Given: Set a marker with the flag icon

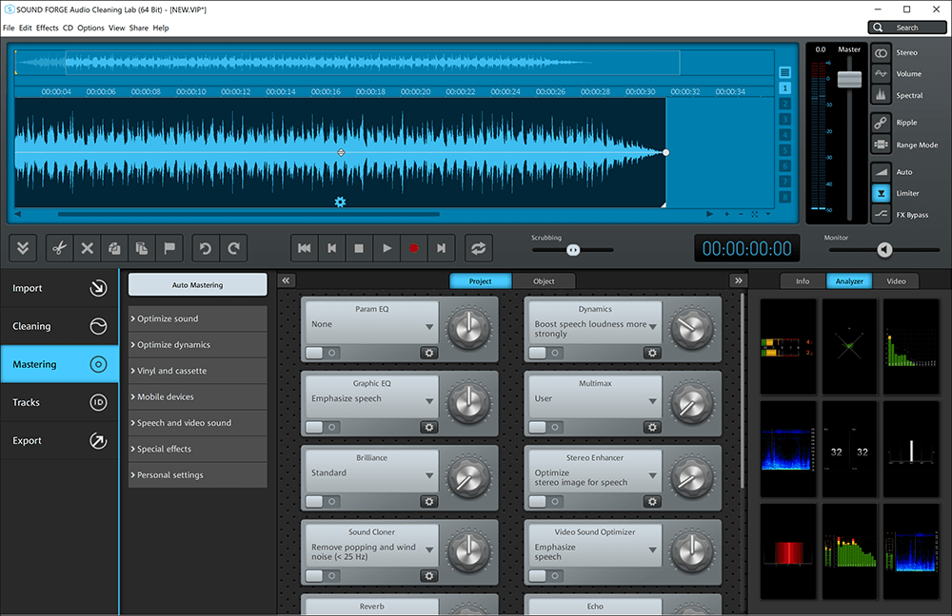Looking at the screenshot, I should (x=169, y=248).
